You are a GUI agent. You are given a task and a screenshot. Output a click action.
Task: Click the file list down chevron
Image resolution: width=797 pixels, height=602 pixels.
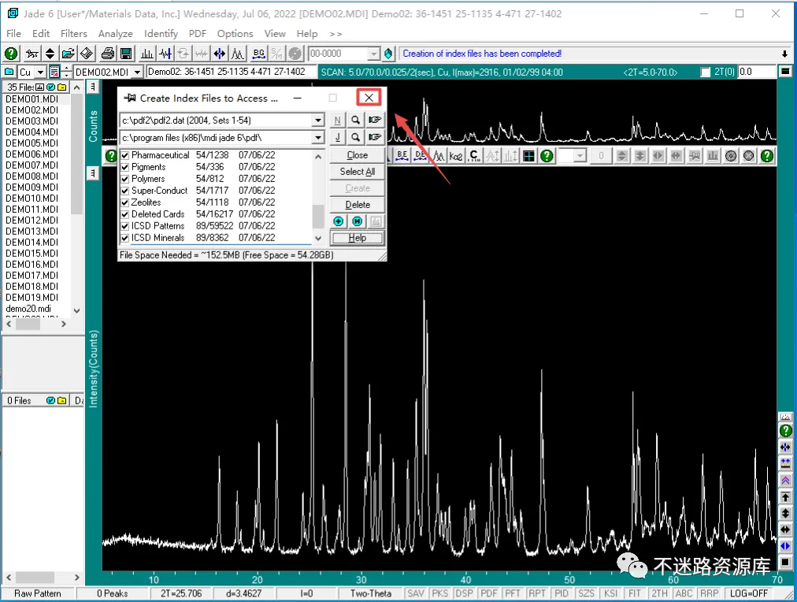(76, 310)
